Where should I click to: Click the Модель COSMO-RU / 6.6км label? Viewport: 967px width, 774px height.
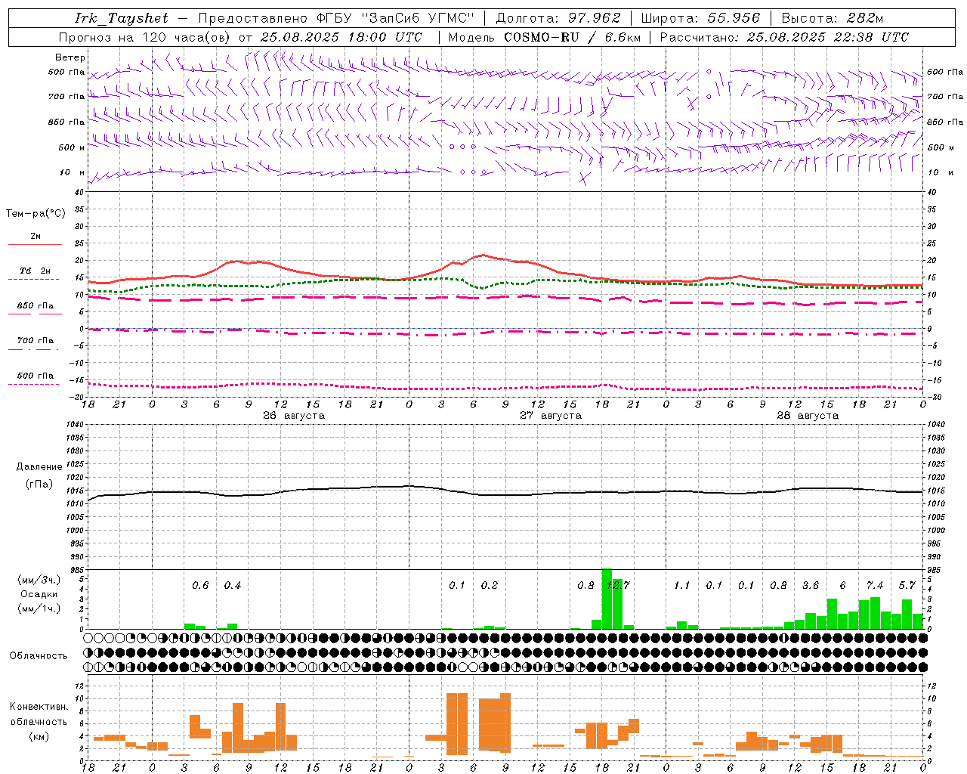coord(545,37)
